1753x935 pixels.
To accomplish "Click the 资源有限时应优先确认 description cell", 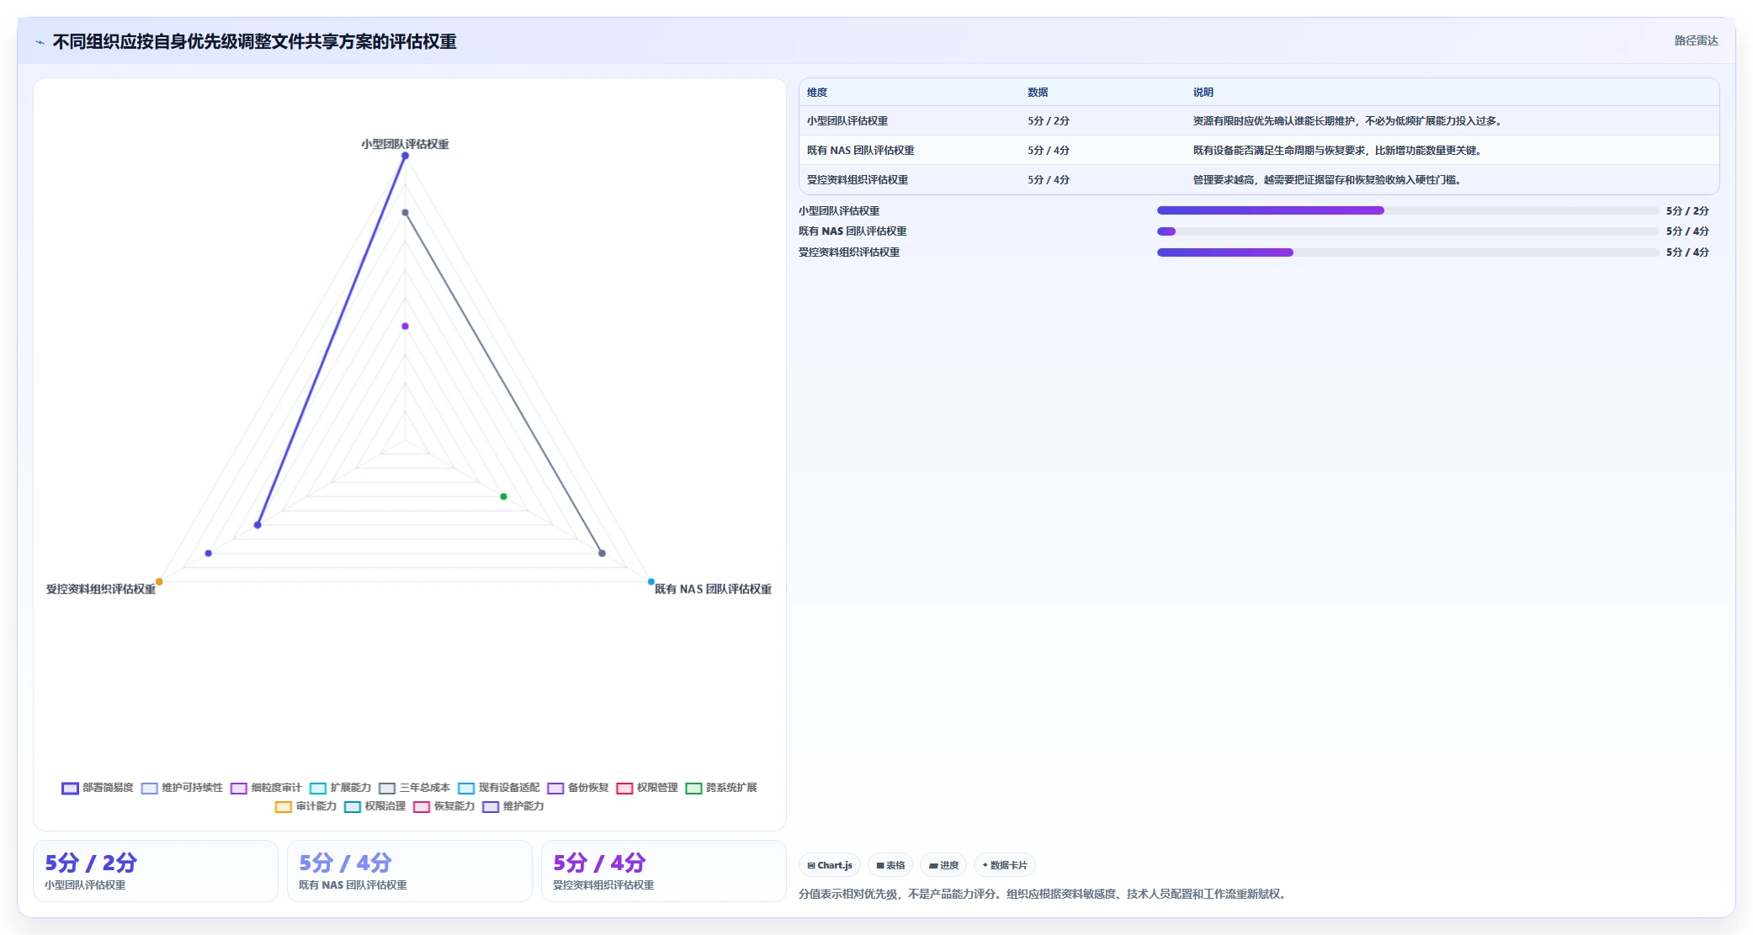I will click(x=1347, y=121).
